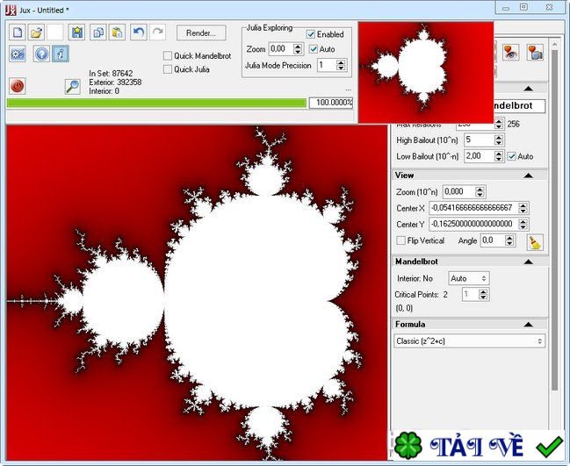Reset the view with the broom icon

[x=535, y=242]
